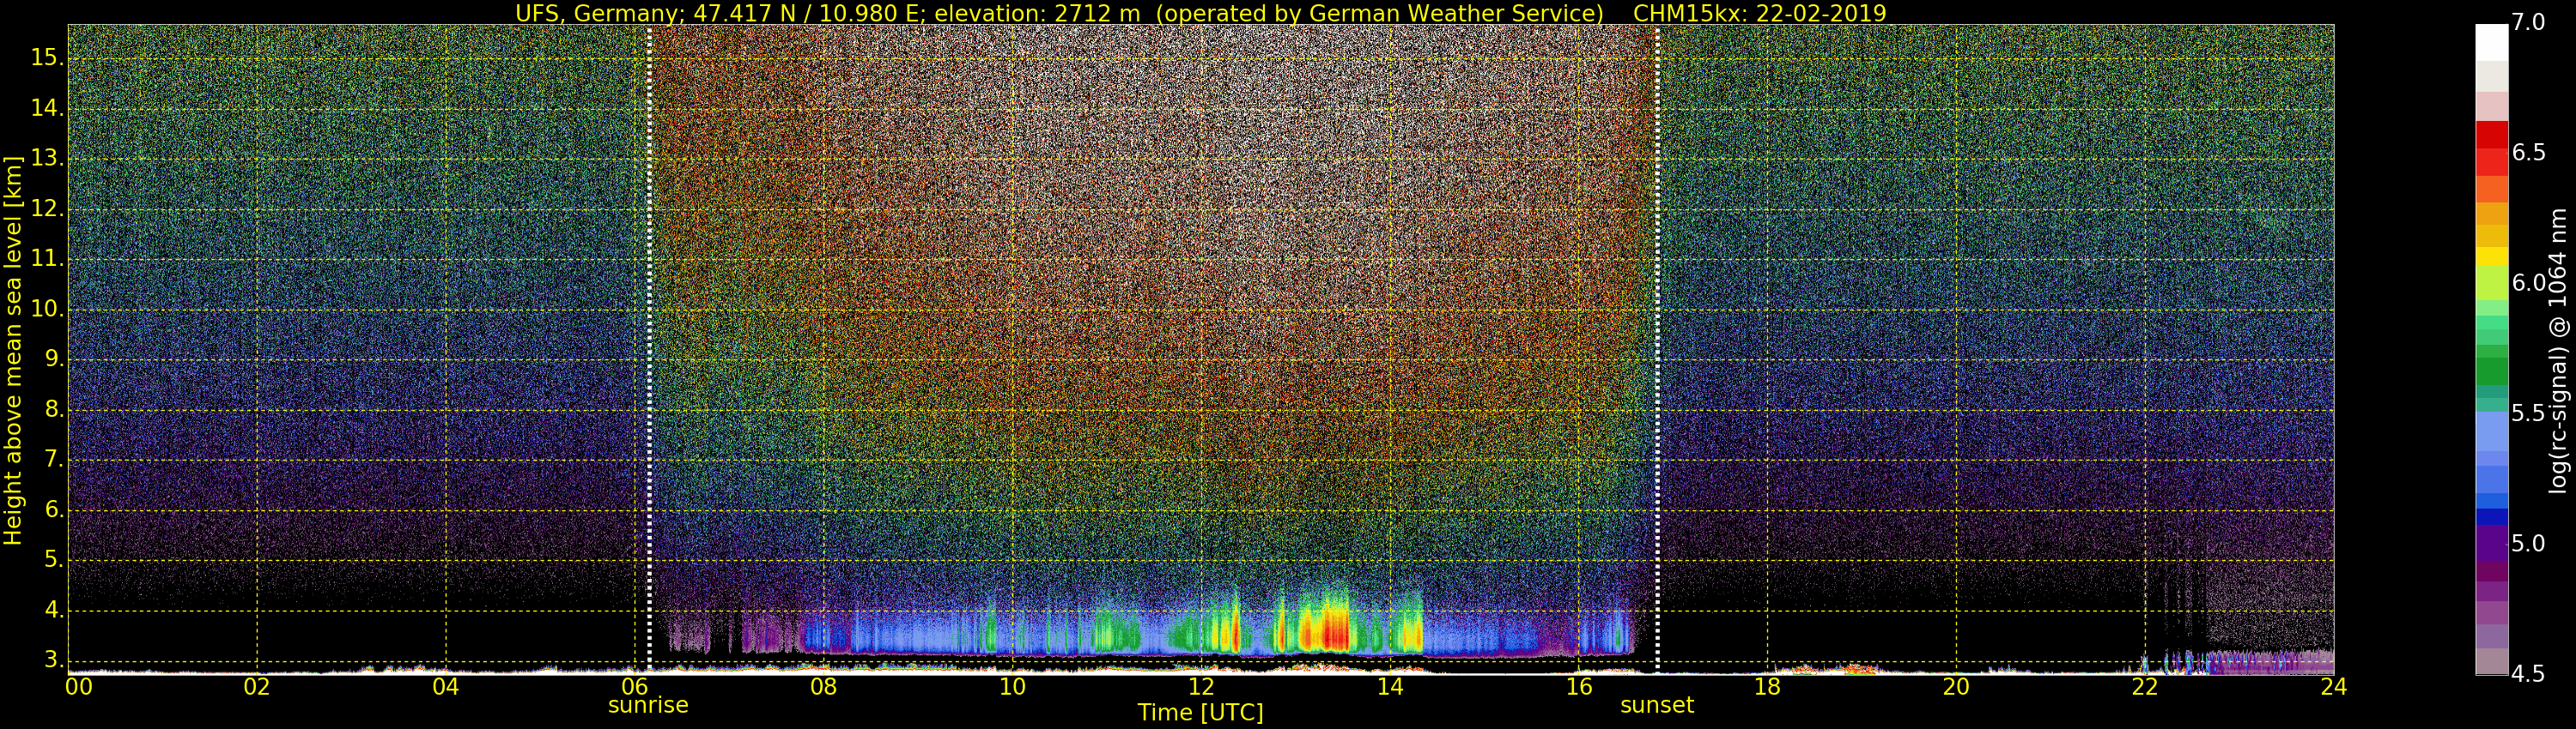
Task: Click colorbar value '4.5'
Action: [2529, 674]
